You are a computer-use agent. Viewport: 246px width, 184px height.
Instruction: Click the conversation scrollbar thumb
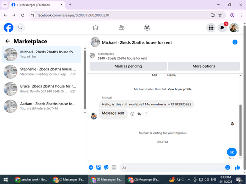[240, 130]
